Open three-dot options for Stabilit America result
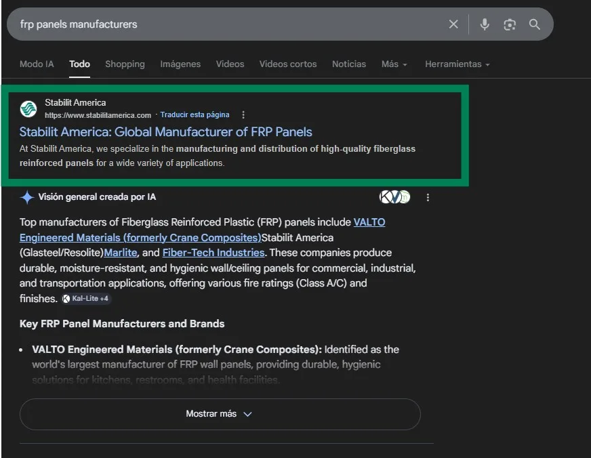 pyautogui.click(x=243, y=114)
